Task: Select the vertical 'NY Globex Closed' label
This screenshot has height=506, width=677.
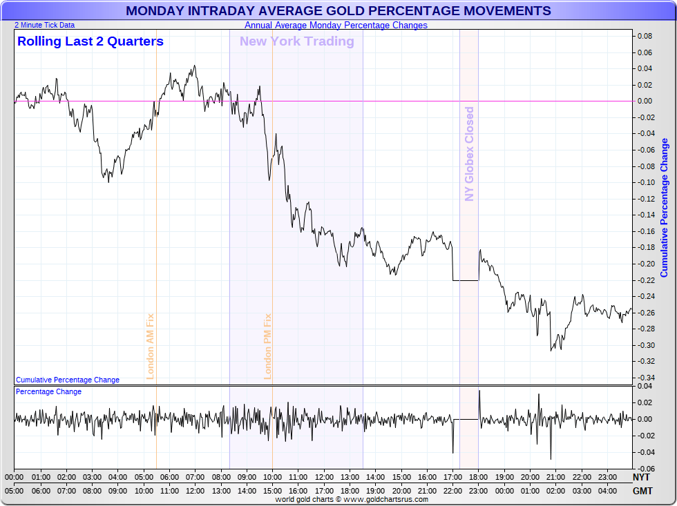Action: coord(469,154)
